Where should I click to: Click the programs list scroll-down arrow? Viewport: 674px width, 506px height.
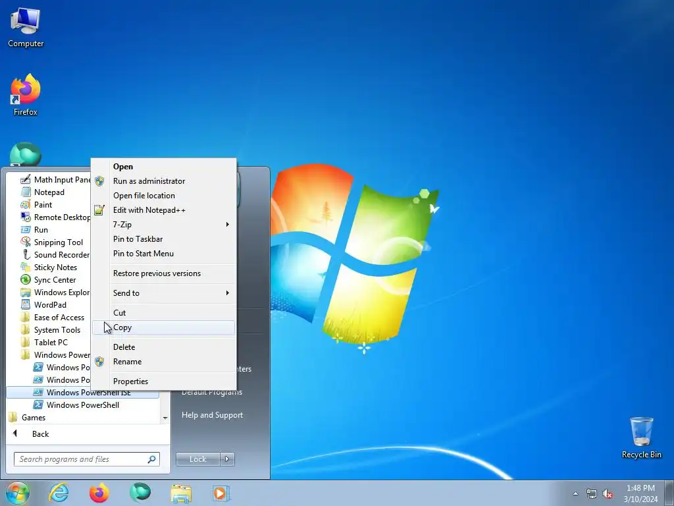[x=165, y=418]
